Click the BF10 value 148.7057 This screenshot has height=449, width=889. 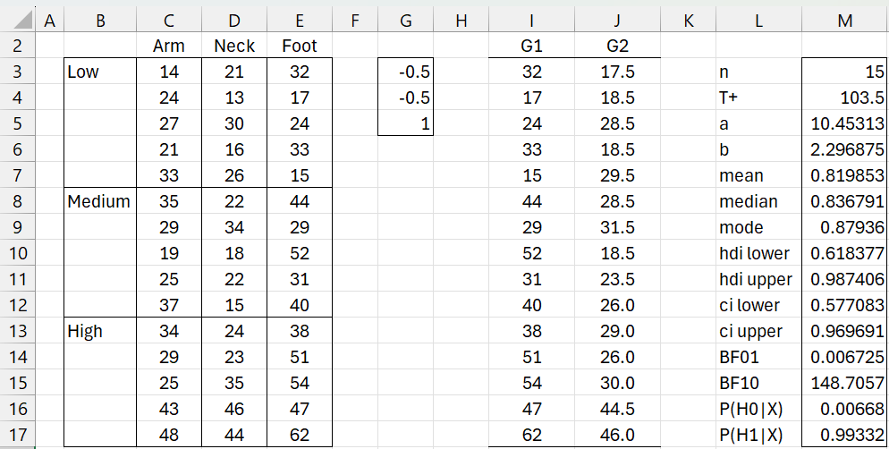coord(845,383)
